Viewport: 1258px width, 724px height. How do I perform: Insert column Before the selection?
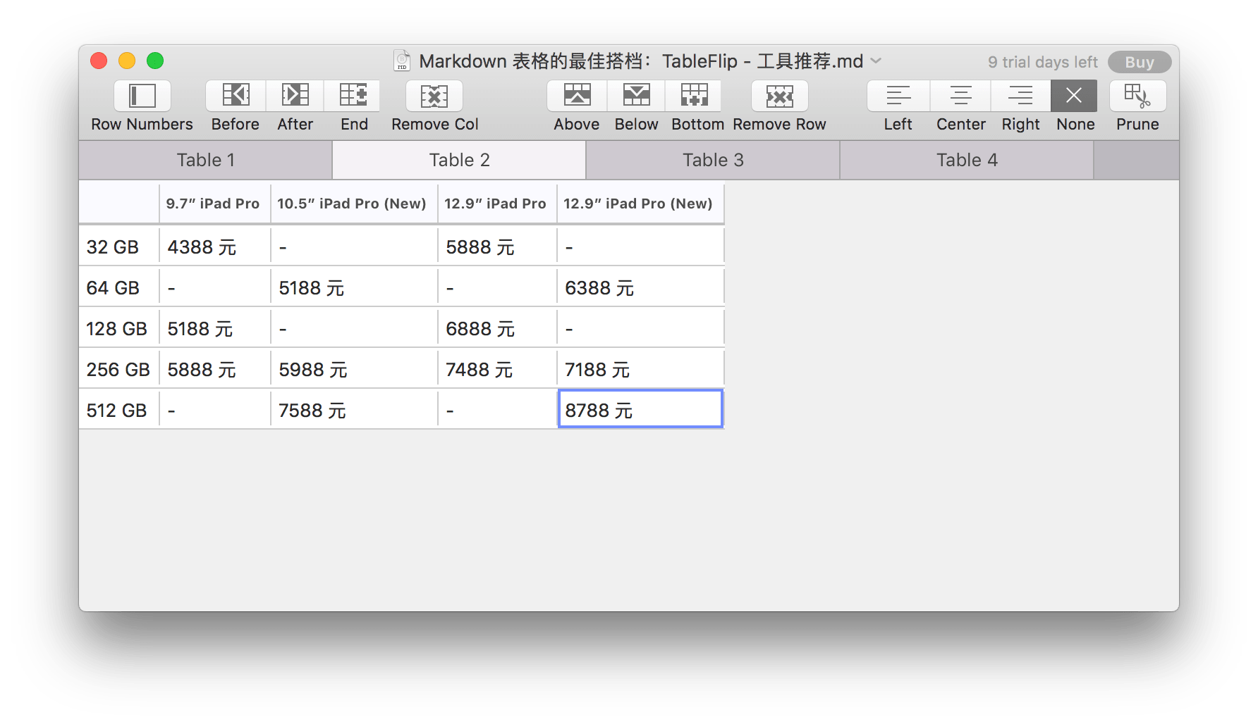point(236,96)
